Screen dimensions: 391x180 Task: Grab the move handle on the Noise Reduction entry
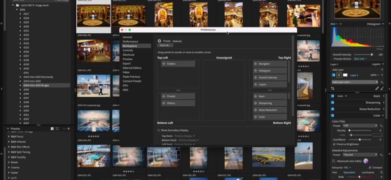pyautogui.click(x=256, y=110)
